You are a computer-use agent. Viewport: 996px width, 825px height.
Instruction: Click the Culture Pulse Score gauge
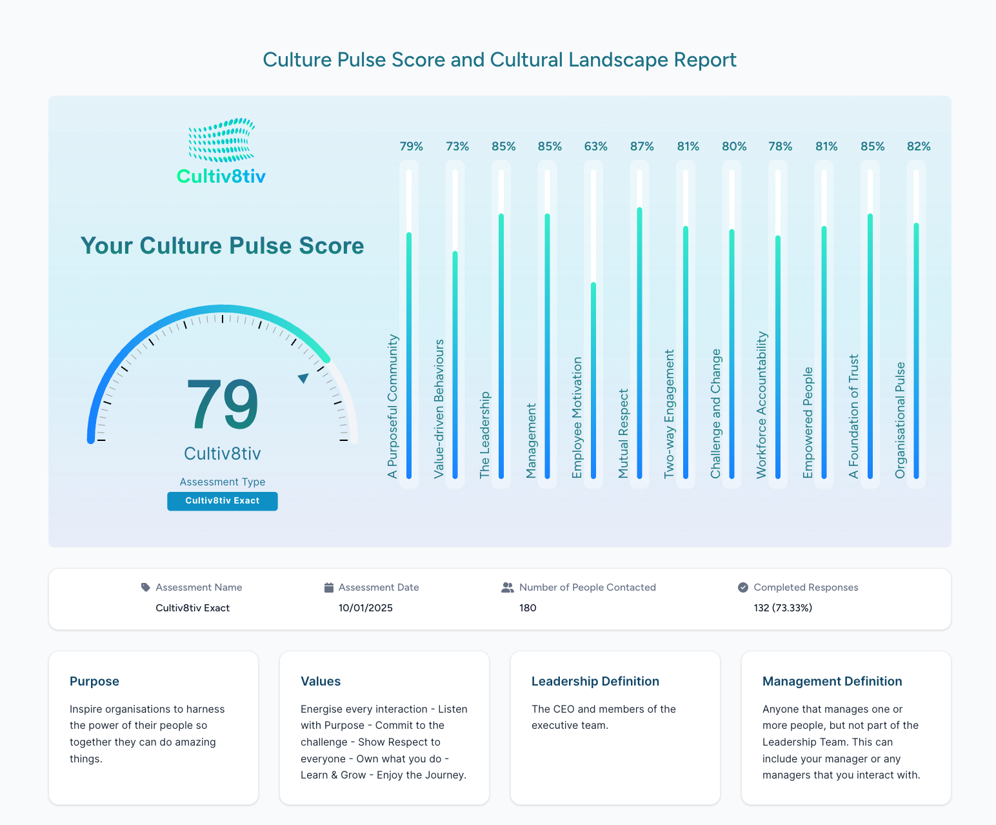coord(222,374)
